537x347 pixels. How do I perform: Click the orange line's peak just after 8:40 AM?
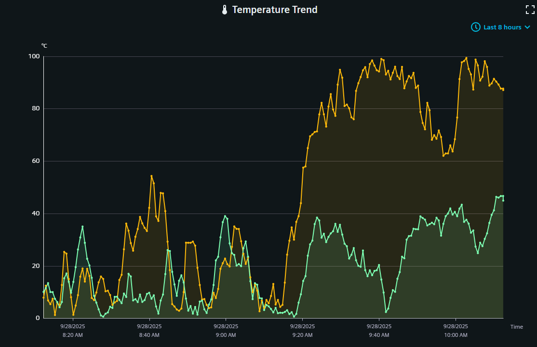pyautogui.click(x=151, y=176)
